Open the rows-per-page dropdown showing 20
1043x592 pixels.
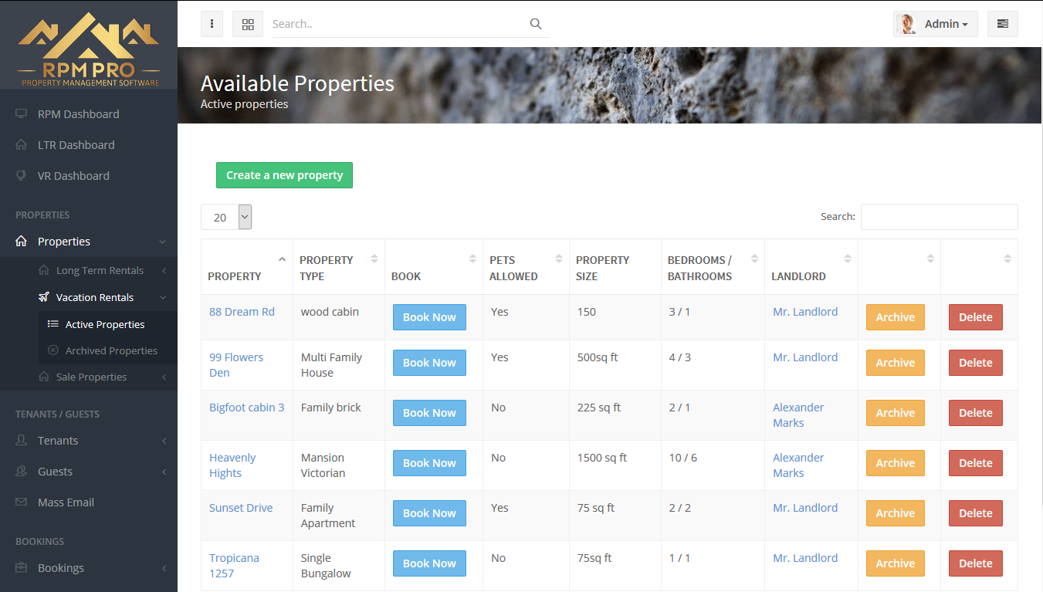(226, 218)
